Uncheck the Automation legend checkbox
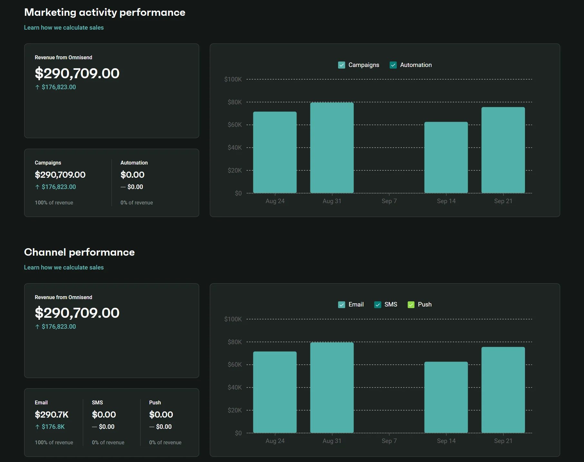The height and width of the screenshot is (462, 584). (393, 65)
